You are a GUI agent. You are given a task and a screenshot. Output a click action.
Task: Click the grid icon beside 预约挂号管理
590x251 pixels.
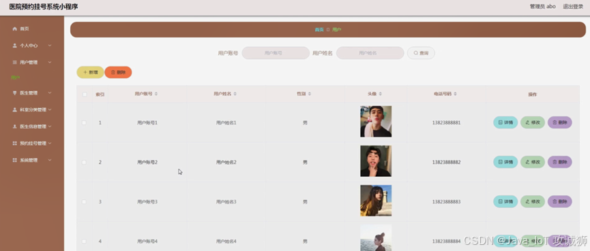click(15, 144)
